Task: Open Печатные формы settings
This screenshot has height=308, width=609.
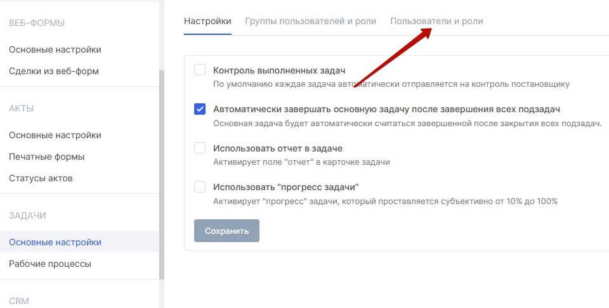Action: (46, 157)
